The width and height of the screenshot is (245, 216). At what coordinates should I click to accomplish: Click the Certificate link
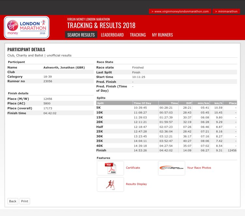(133, 168)
